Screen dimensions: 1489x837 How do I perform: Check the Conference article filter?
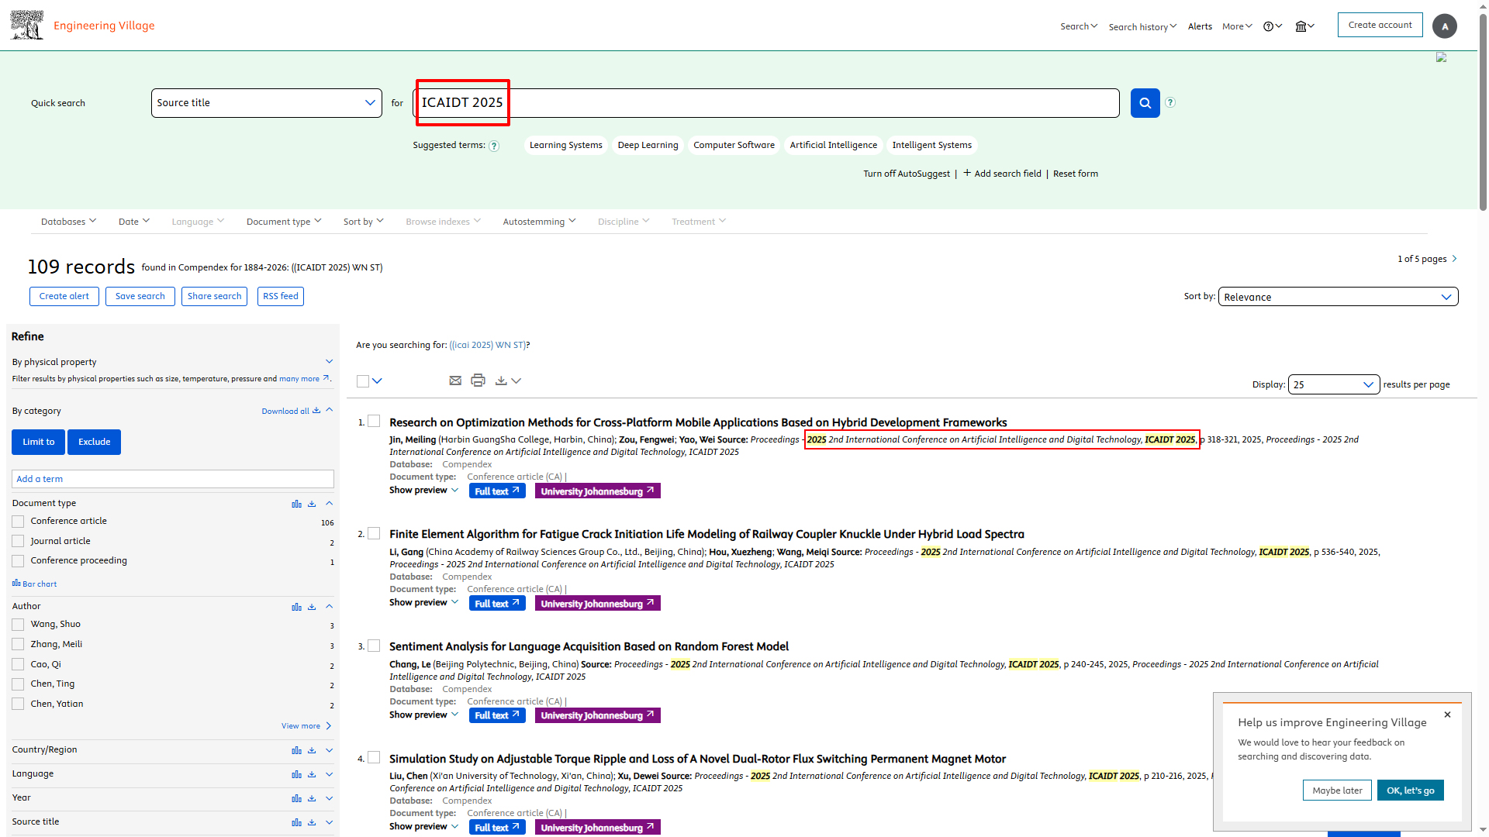tap(18, 522)
